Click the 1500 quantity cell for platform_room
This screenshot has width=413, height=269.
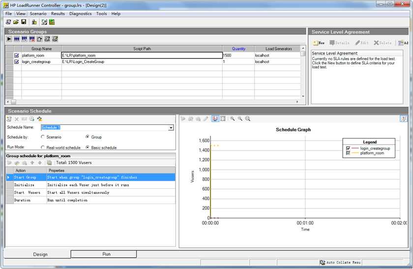pos(238,56)
